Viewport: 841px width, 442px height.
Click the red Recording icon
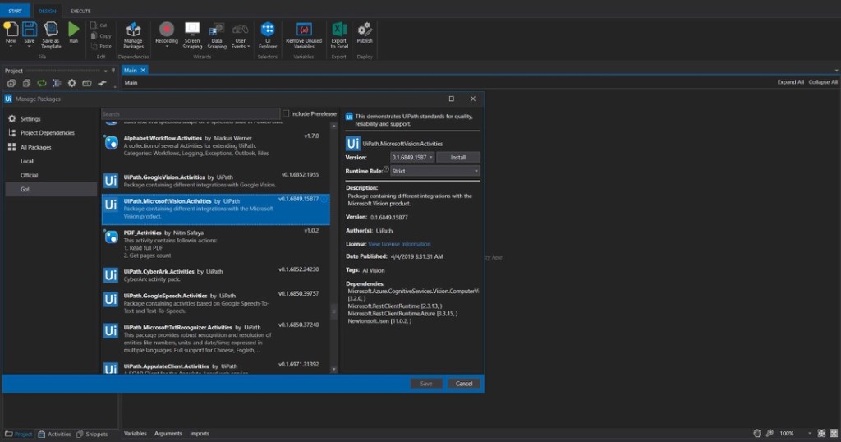[x=166, y=29]
